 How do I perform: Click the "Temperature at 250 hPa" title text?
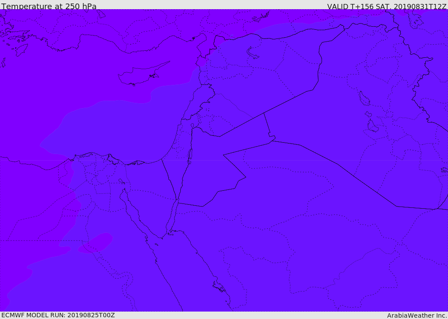point(49,6)
